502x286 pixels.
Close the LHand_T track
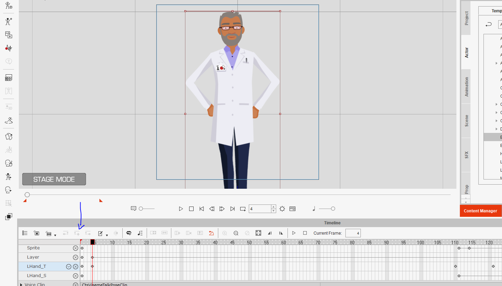click(75, 266)
